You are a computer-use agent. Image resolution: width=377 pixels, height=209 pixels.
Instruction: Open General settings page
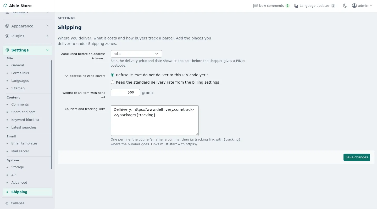tap(18, 65)
